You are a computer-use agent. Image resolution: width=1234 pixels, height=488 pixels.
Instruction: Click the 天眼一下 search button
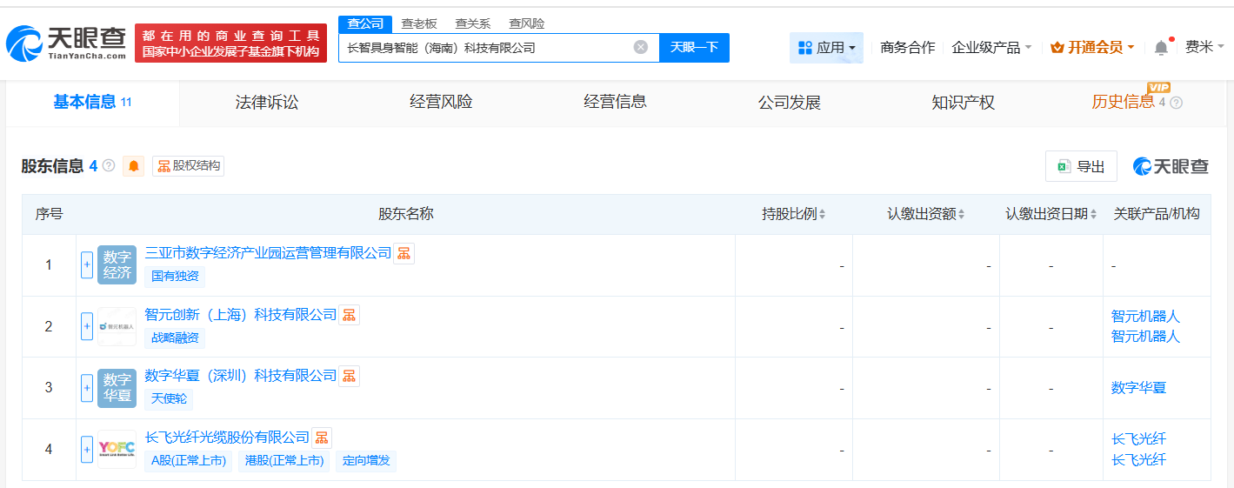click(x=694, y=48)
